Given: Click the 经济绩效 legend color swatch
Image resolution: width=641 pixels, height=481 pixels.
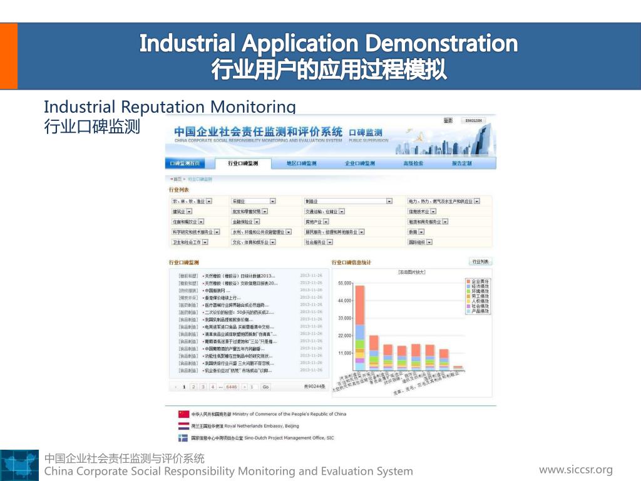Looking at the screenshot, I should coord(468,286).
